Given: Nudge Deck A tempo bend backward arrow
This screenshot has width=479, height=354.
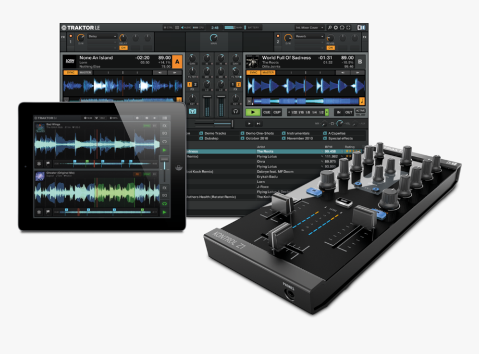Looking at the screenshot, I should pos(160,72).
